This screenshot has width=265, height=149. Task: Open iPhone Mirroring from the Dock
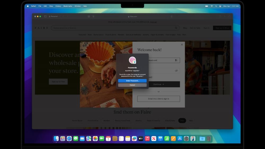pyautogui.click(x=193, y=139)
